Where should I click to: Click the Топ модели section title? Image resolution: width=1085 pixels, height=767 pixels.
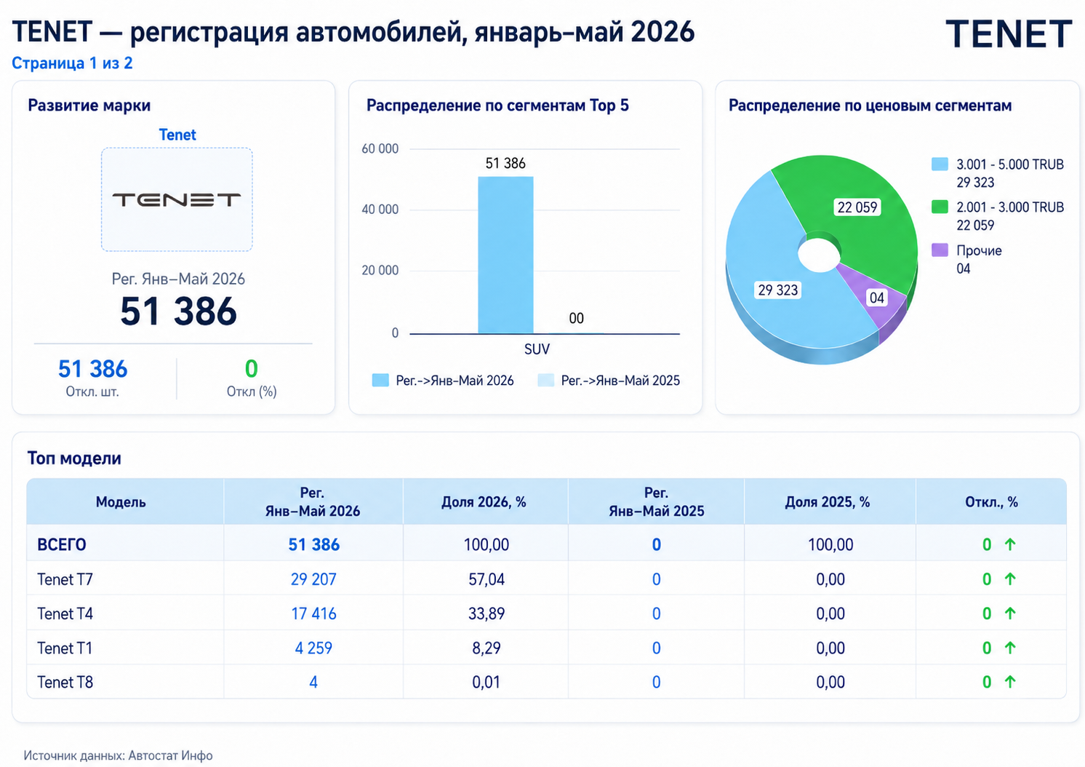click(74, 458)
